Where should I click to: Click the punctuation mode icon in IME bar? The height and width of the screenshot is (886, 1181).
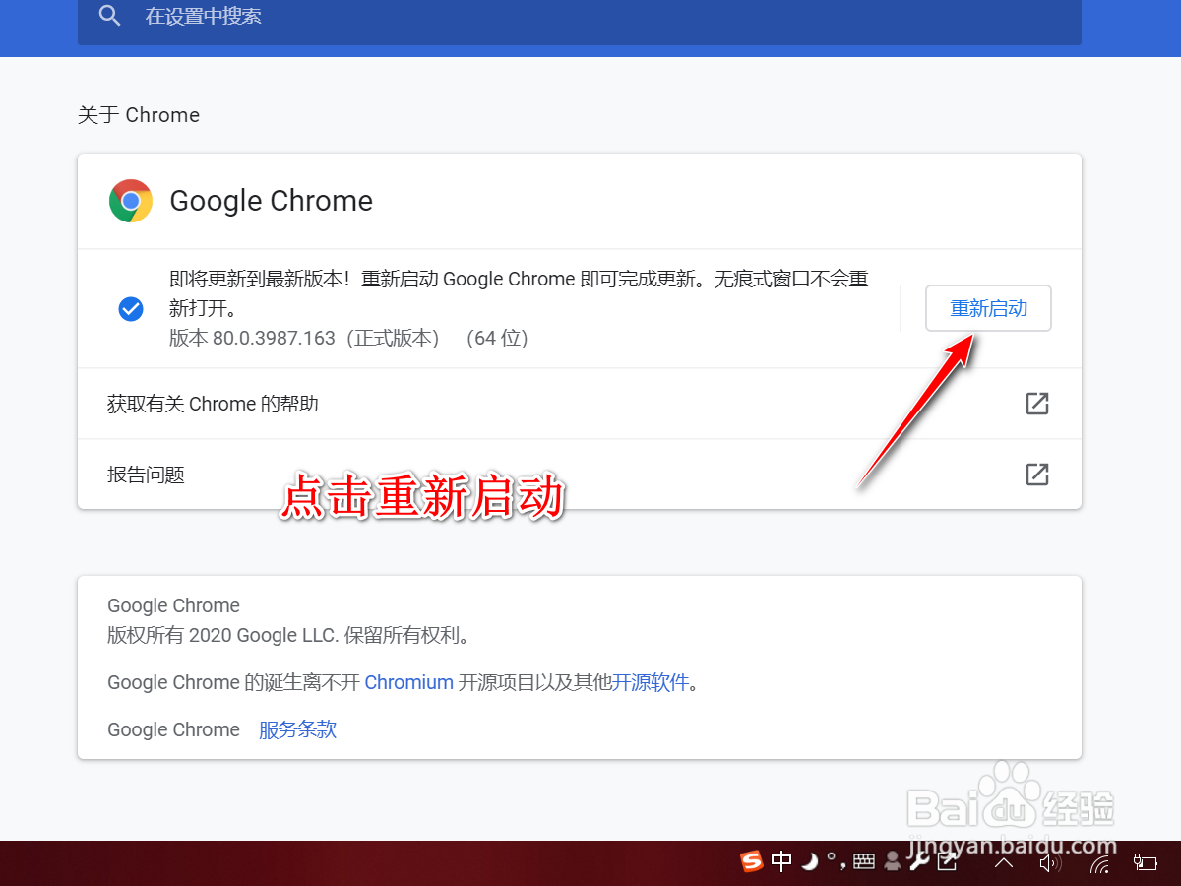pos(835,862)
